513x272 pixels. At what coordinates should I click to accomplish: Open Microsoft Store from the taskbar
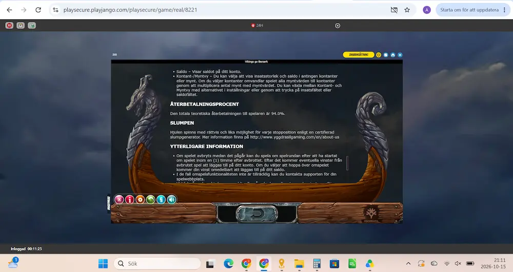click(334, 263)
